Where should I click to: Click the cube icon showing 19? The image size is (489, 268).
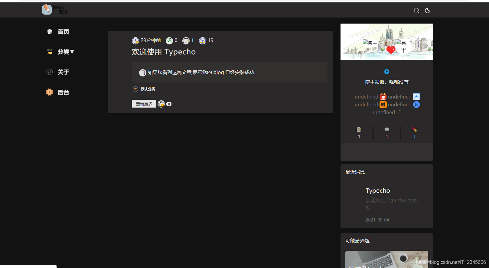point(203,40)
